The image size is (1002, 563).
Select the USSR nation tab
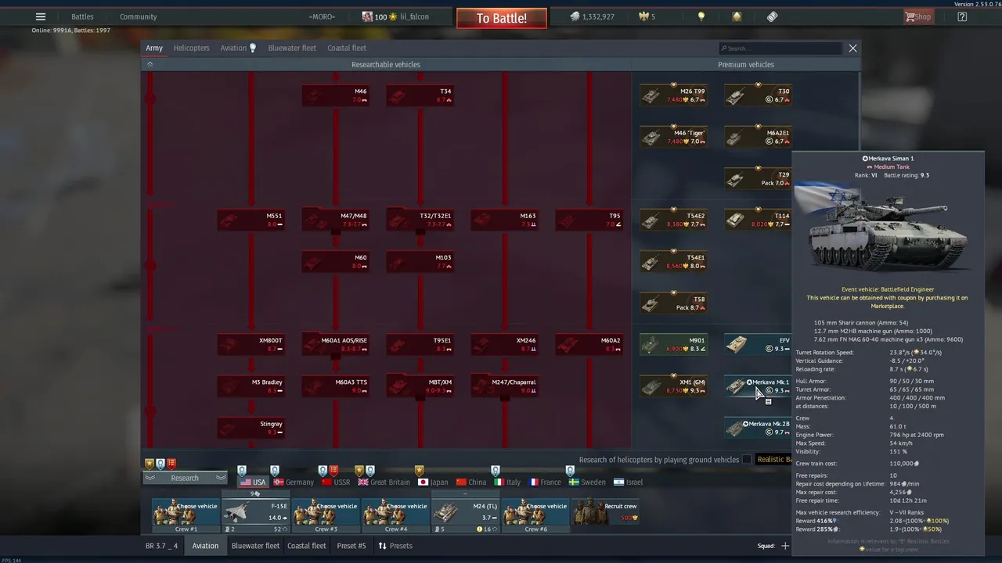(335, 482)
